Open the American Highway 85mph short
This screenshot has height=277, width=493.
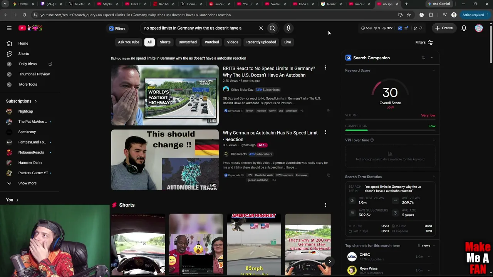point(254,245)
